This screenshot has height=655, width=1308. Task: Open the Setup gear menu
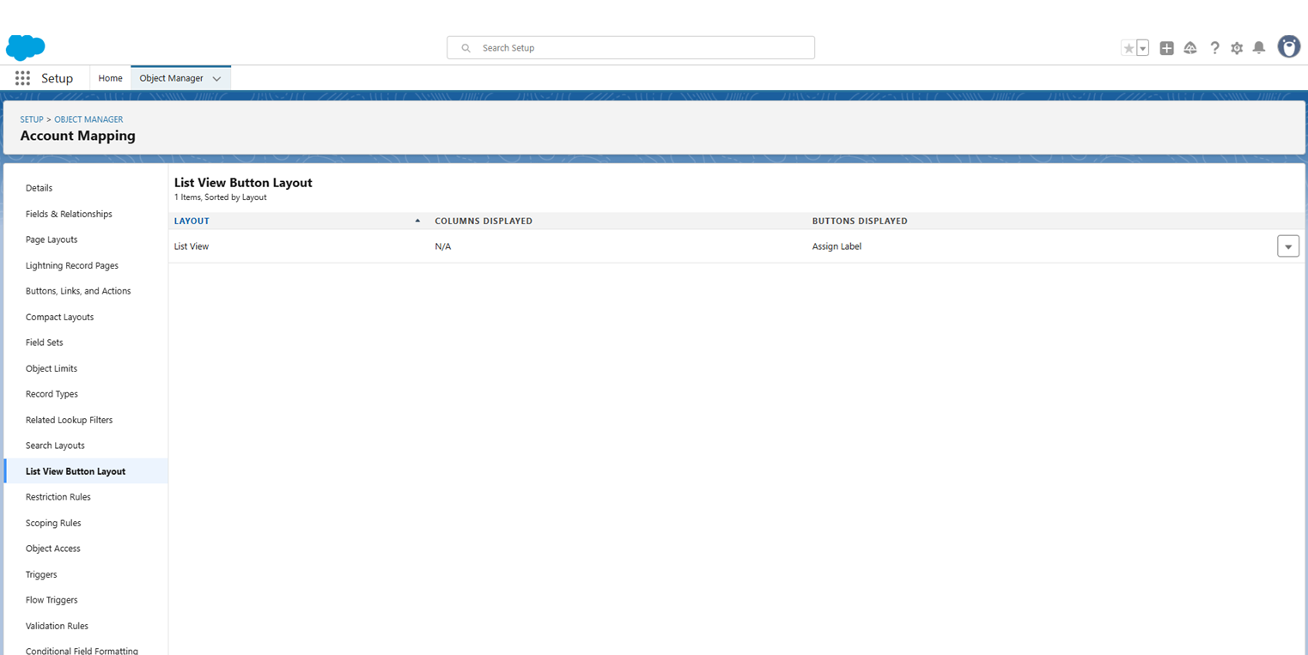[x=1237, y=48]
